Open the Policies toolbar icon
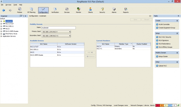The width and height of the screenshot is (181, 107). pos(20,10)
